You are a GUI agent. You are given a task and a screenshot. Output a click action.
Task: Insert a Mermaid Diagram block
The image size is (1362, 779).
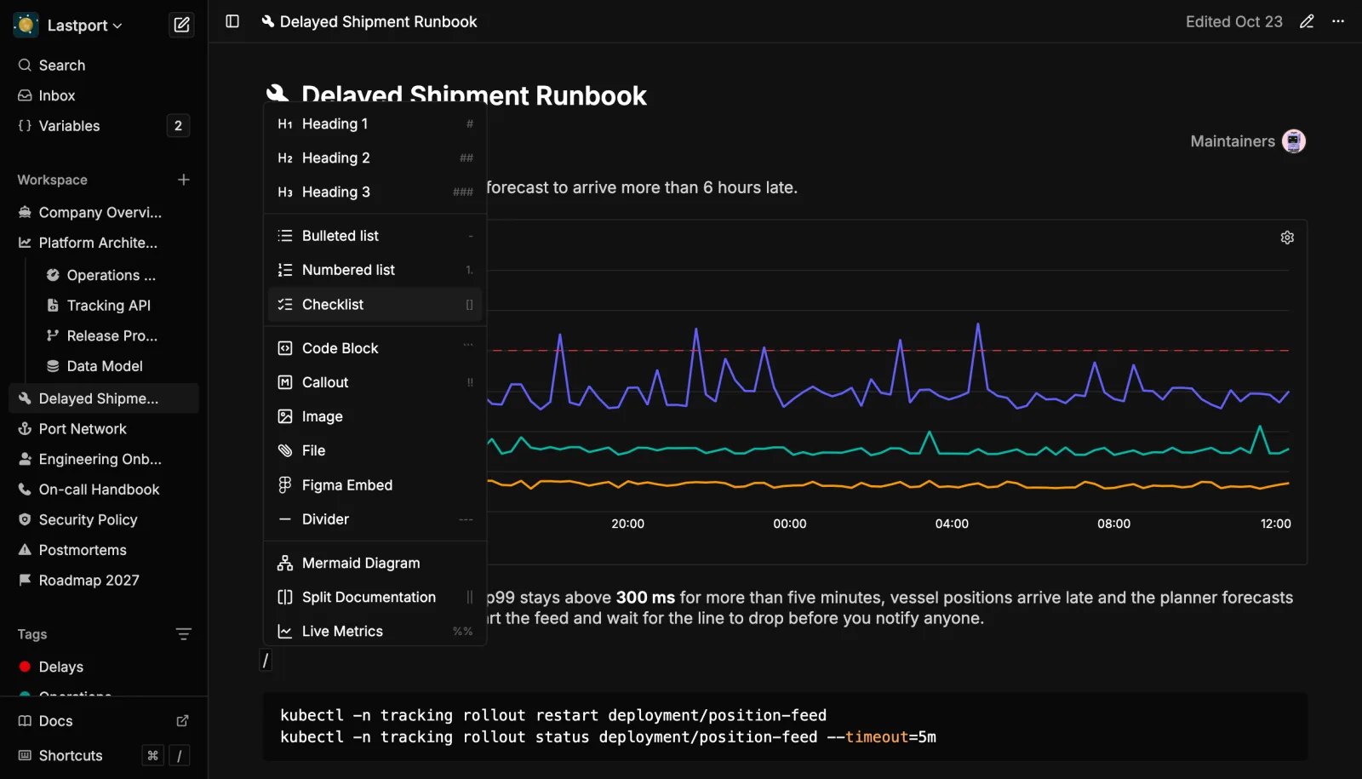375,563
